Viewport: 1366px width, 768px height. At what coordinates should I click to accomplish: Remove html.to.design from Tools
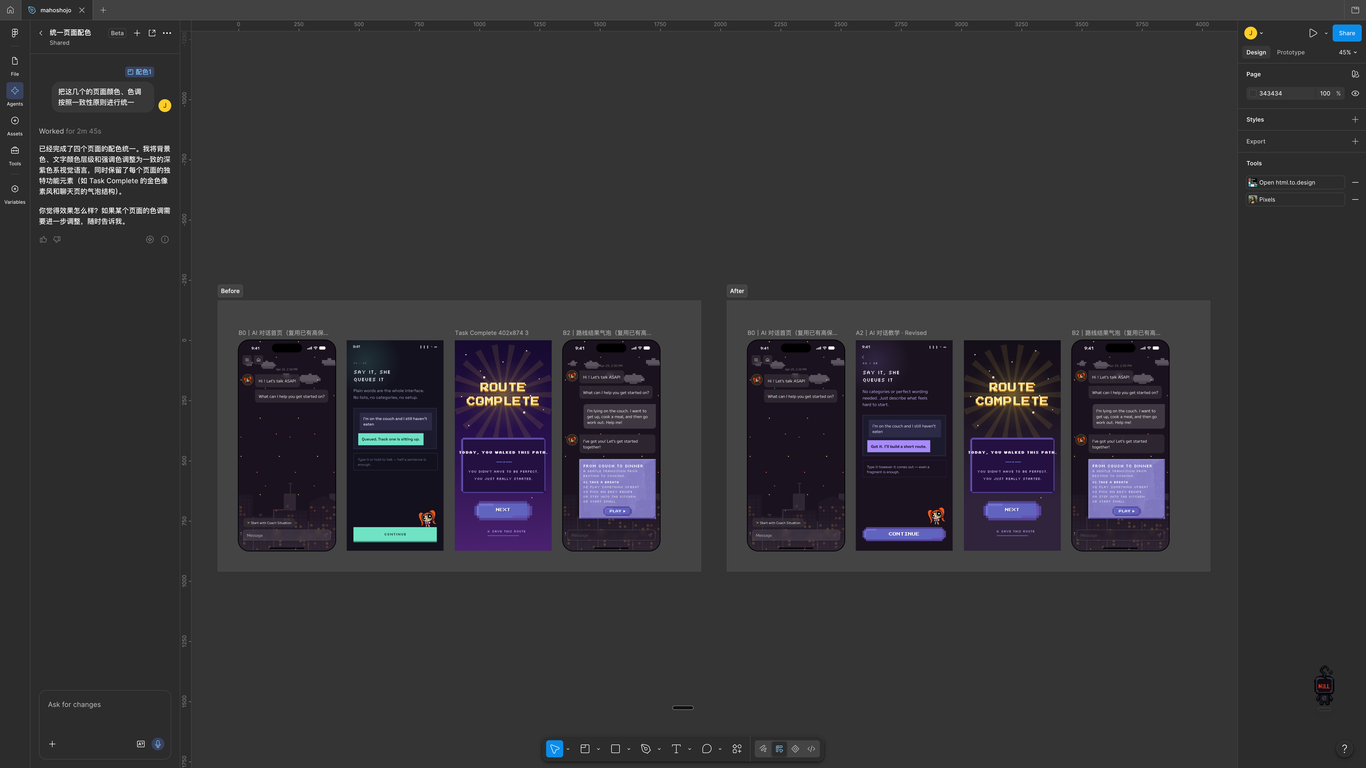[1355, 182]
